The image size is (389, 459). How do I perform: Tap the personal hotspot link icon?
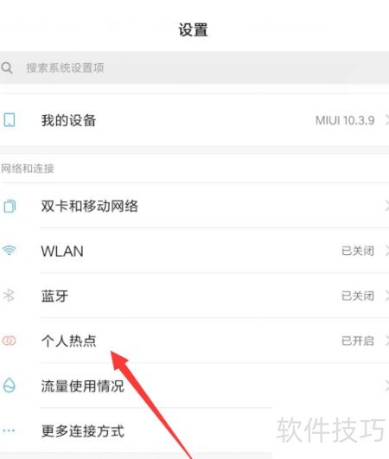(x=9, y=341)
